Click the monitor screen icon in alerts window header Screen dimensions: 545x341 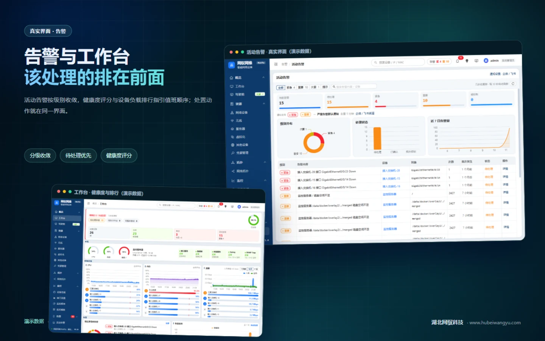pyautogui.click(x=476, y=61)
